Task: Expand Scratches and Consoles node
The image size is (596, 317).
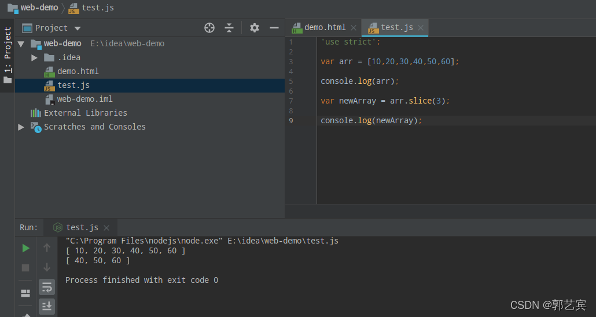Action: pos(21,127)
